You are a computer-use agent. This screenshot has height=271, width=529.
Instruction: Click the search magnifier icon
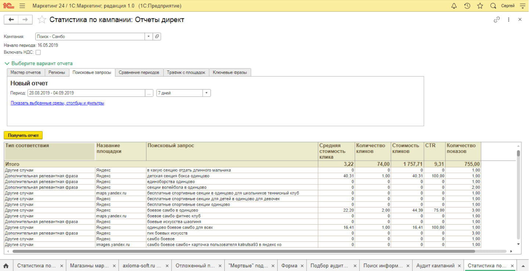[x=493, y=6]
